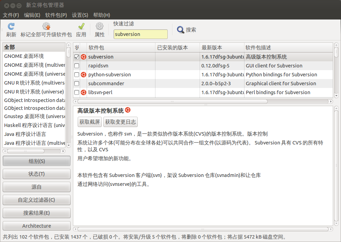The height and width of the screenshot is (242, 341).
Task: Select 全部 in the category list
Action: pyautogui.click(x=34, y=47)
